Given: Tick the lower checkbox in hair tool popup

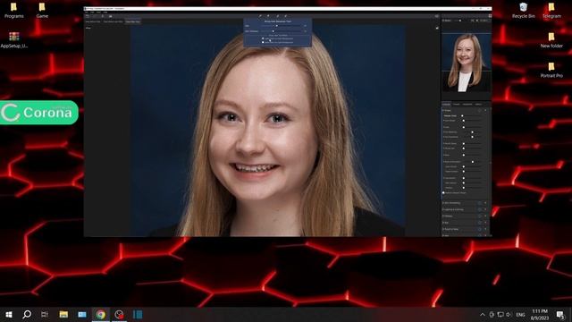Looking at the screenshot, I should (x=263, y=42).
